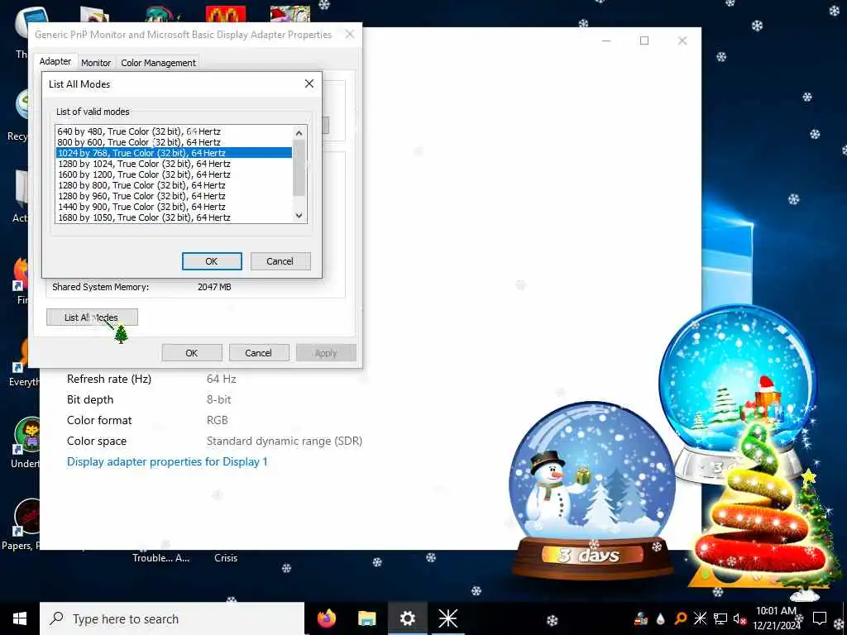
Task: Open the snowflake app on taskbar
Action: coord(447,618)
